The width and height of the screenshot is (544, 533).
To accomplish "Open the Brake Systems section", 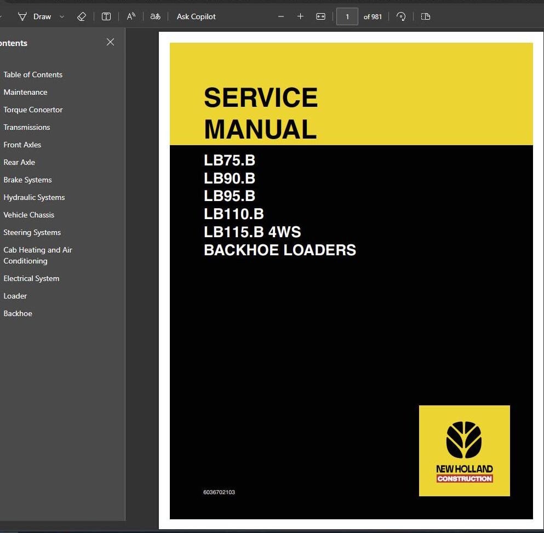I will point(27,180).
